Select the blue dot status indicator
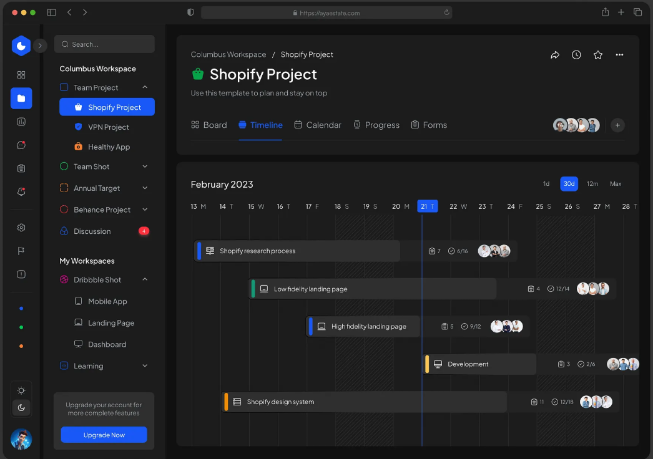Screen dimensions: 653x459 click(21, 308)
